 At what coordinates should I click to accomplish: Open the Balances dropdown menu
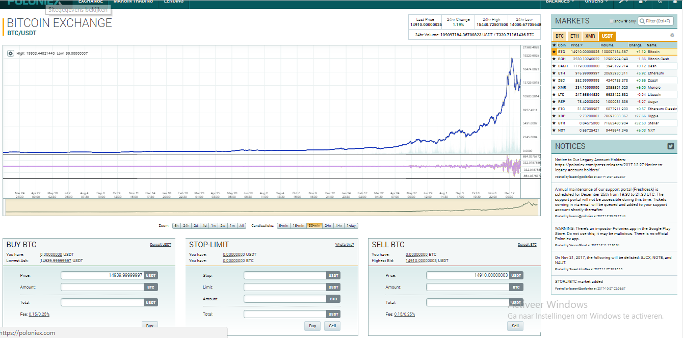pos(560,2)
